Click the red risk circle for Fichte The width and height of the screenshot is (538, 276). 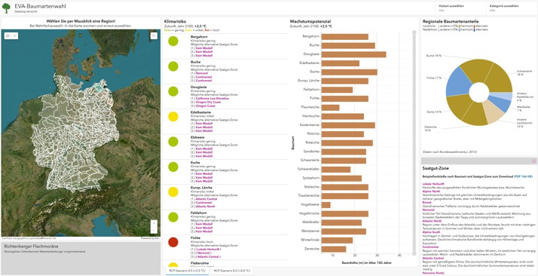[x=173, y=242]
